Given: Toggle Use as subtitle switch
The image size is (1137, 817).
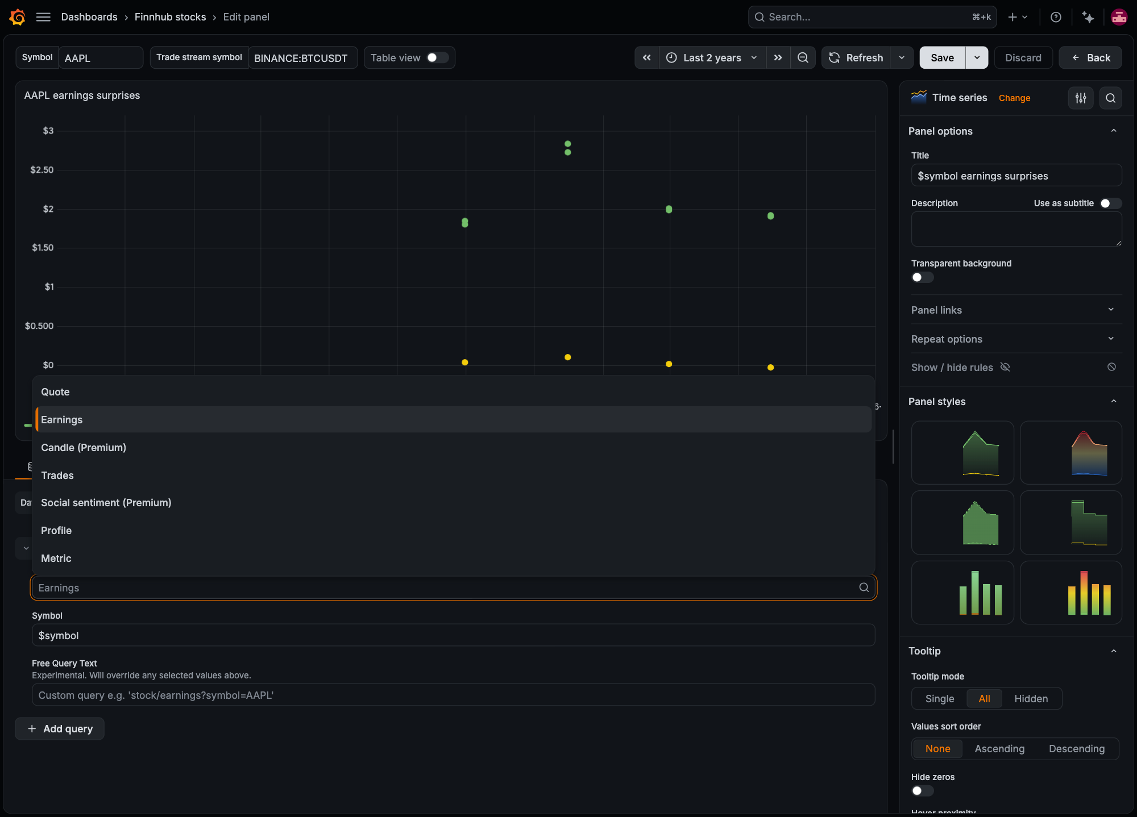Looking at the screenshot, I should pos(1110,203).
